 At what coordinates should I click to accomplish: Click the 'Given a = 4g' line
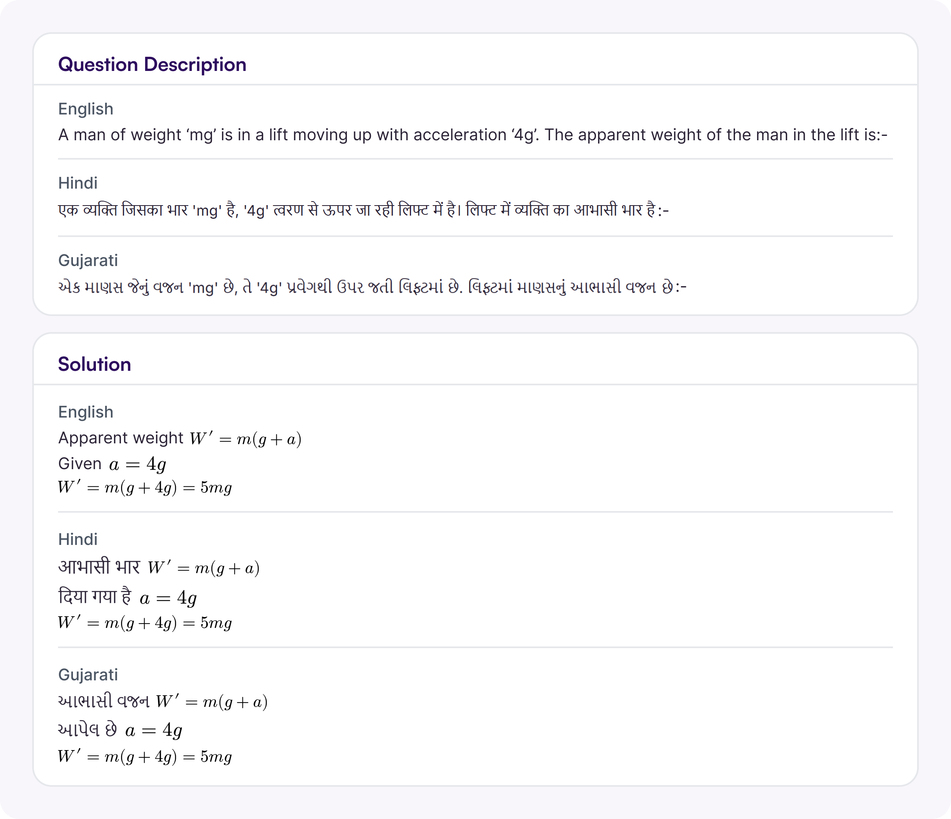[112, 464]
